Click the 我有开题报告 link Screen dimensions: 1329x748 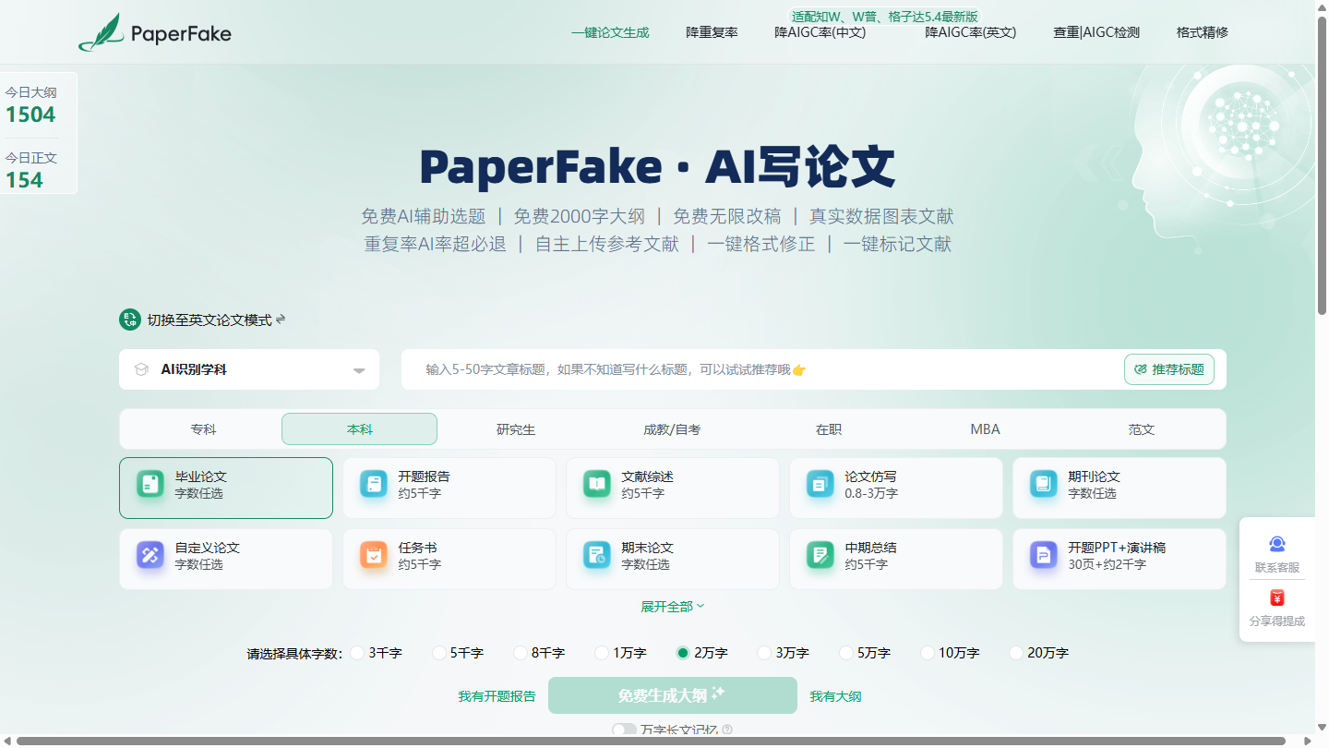point(497,696)
